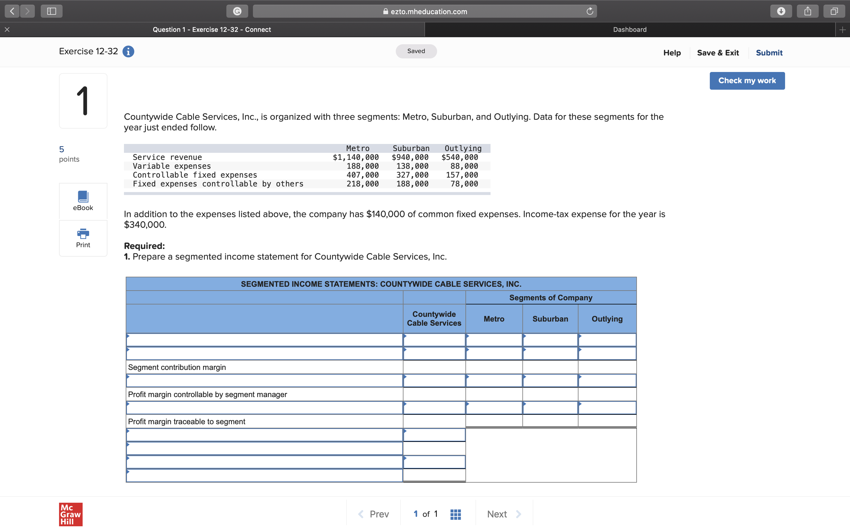This screenshot has width=850, height=531.
Task: Click the McGraw Hill logo
Action: [x=71, y=514]
